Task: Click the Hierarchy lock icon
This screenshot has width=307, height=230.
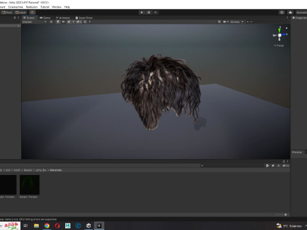Action: [x=15, y=17]
